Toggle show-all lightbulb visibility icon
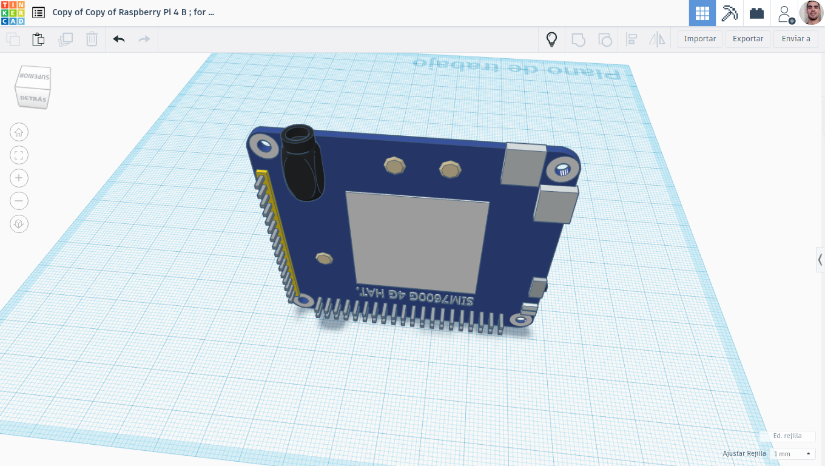Image resolution: width=825 pixels, height=466 pixels. pos(551,39)
